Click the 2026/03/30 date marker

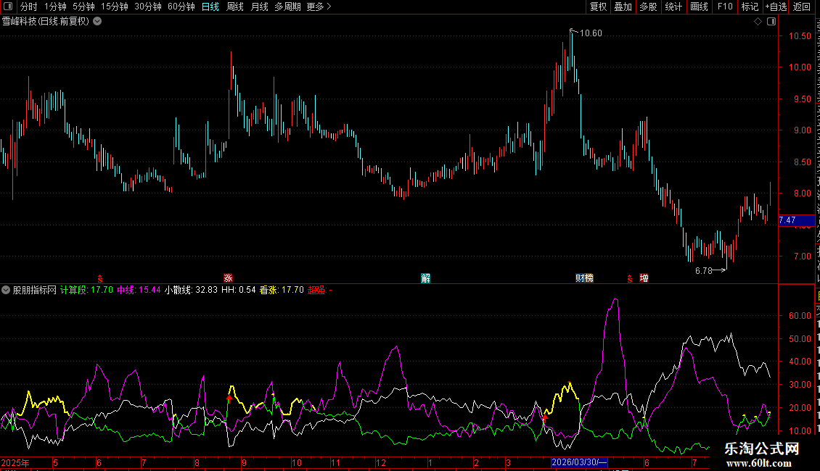(579, 462)
